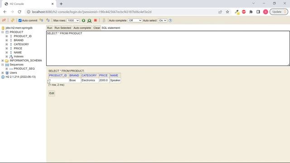Open the browser Extensions puzzle icon
The width and height of the screenshot is (290, 163).
pyautogui.click(x=251, y=12)
